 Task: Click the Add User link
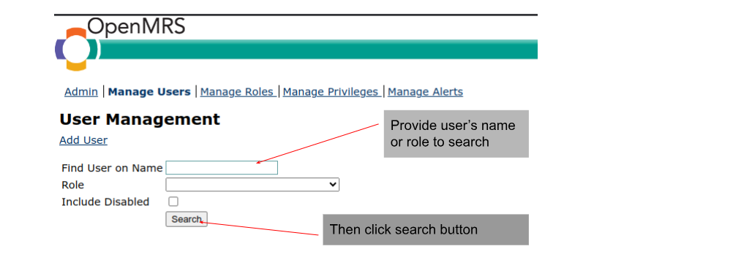[x=83, y=140]
